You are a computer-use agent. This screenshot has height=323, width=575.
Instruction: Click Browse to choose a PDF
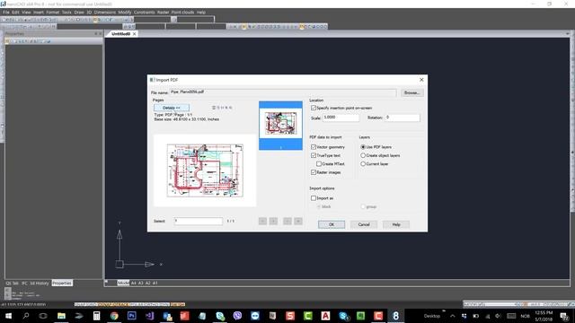[x=411, y=92]
